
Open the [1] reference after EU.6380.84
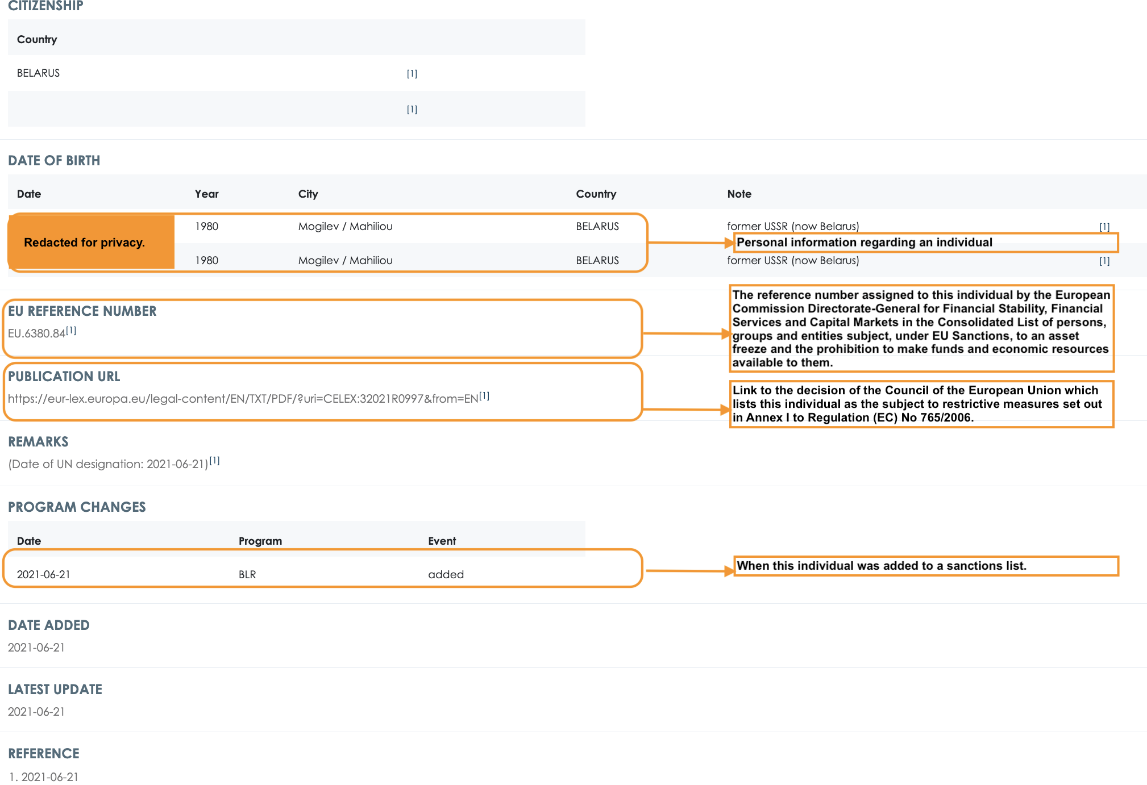(71, 330)
